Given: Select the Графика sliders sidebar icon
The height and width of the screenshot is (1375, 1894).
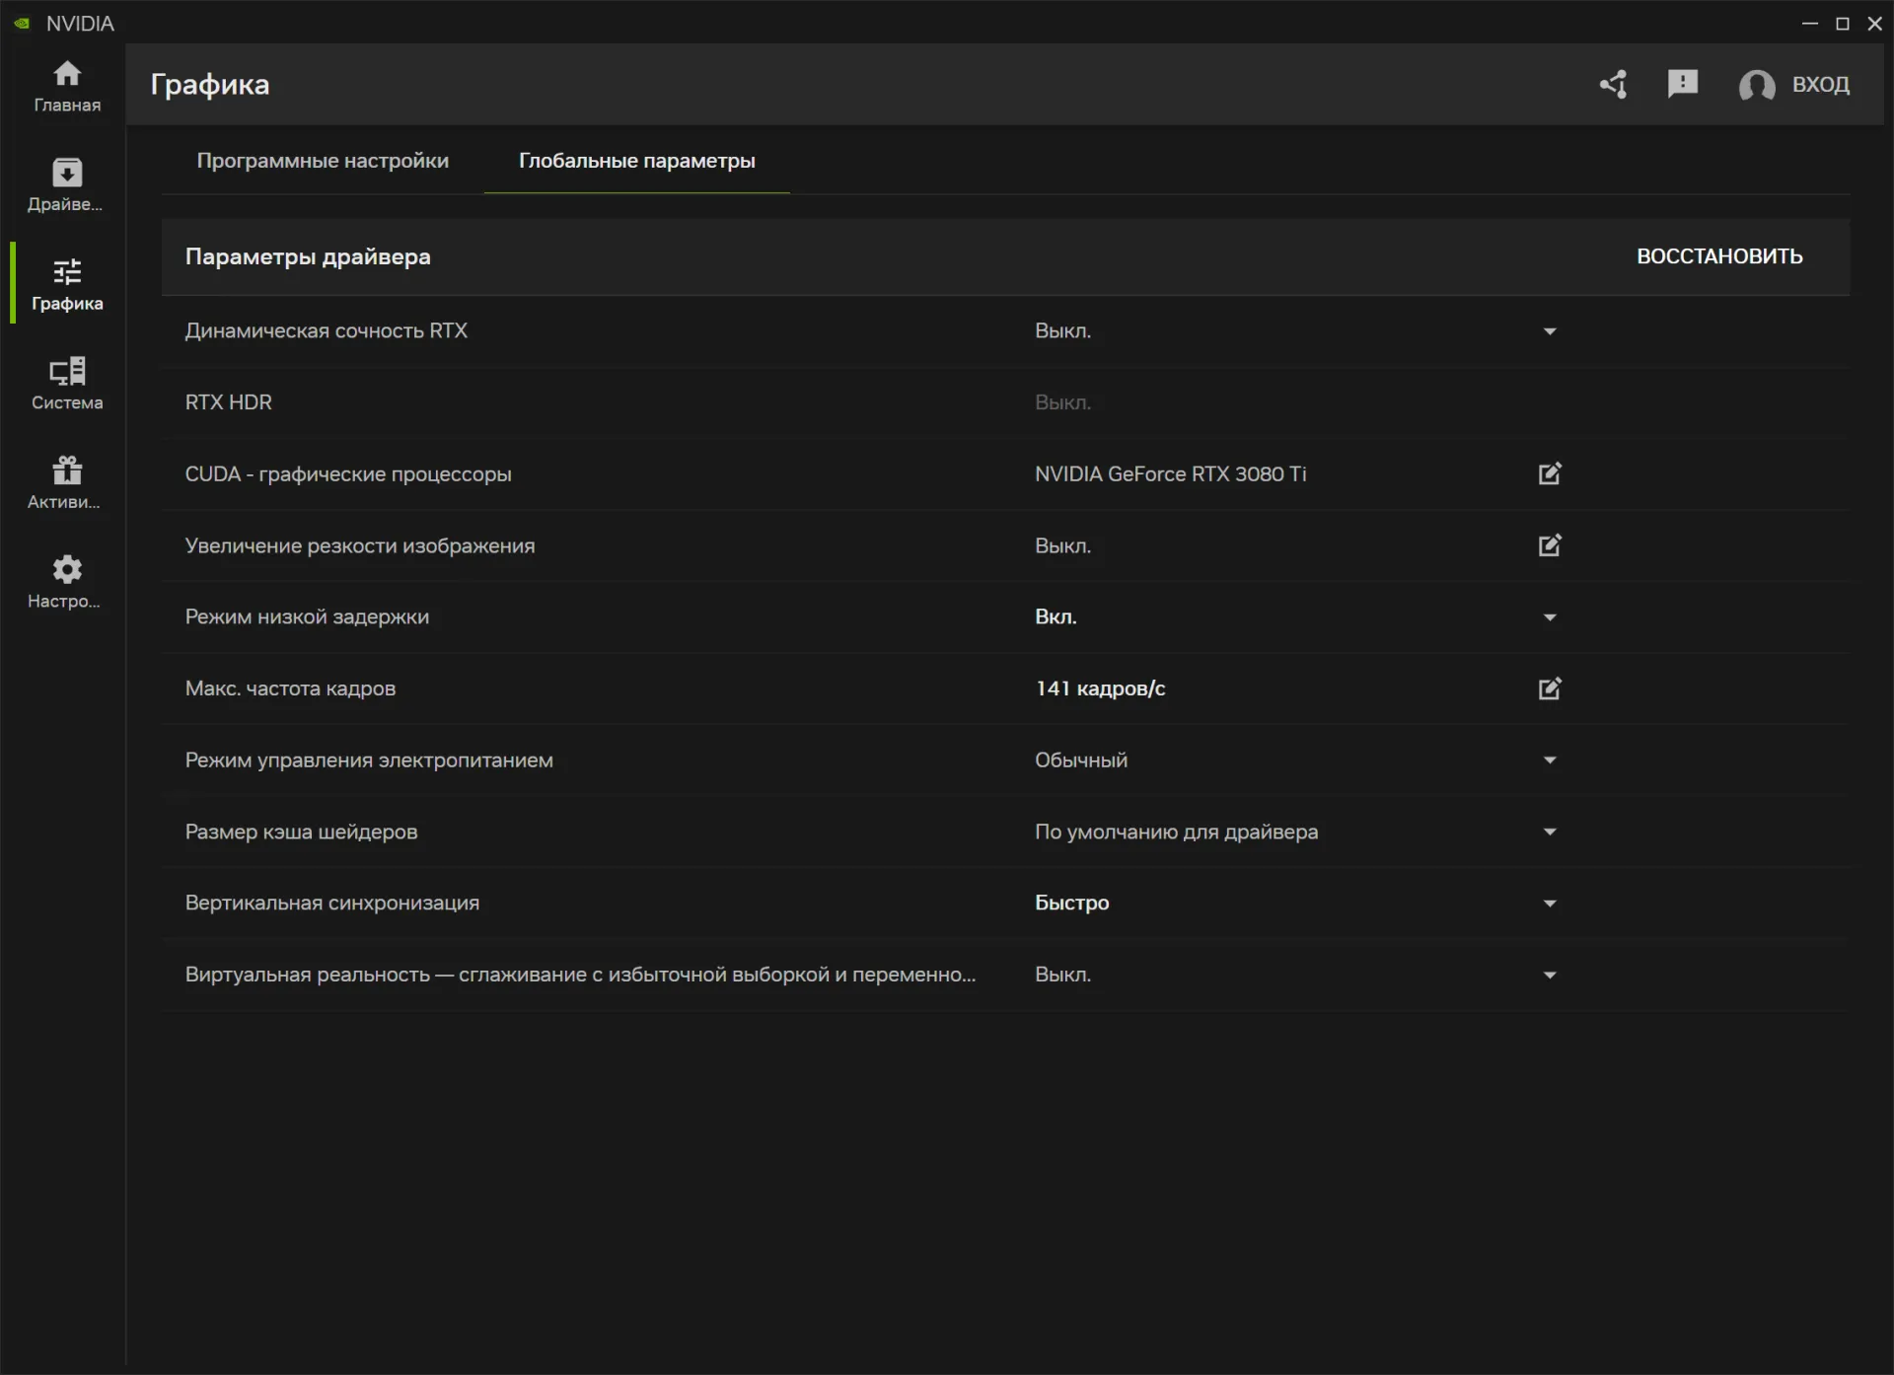Looking at the screenshot, I should (x=67, y=271).
